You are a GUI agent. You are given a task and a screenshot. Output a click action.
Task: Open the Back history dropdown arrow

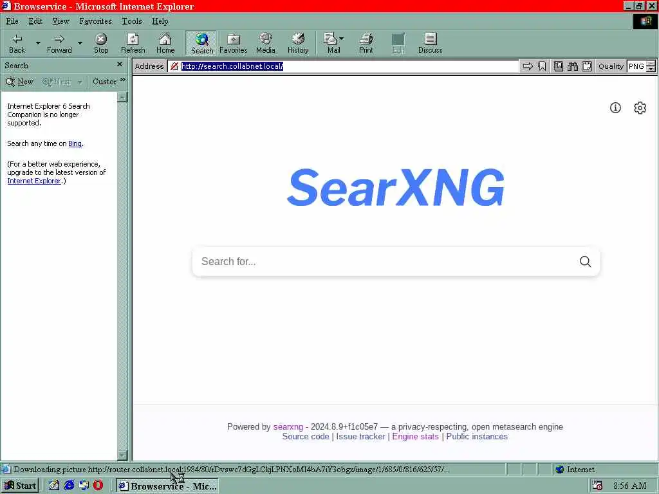pyautogui.click(x=38, y=44)
